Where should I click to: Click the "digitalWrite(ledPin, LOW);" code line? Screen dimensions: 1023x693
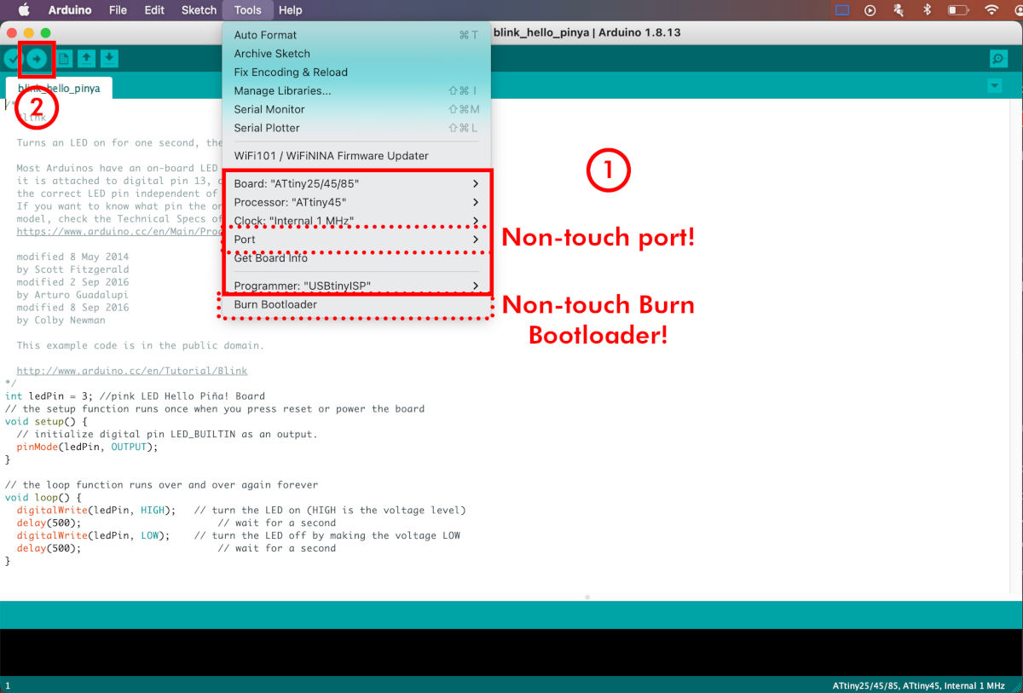pyautogui.click(x=93, y=535)
